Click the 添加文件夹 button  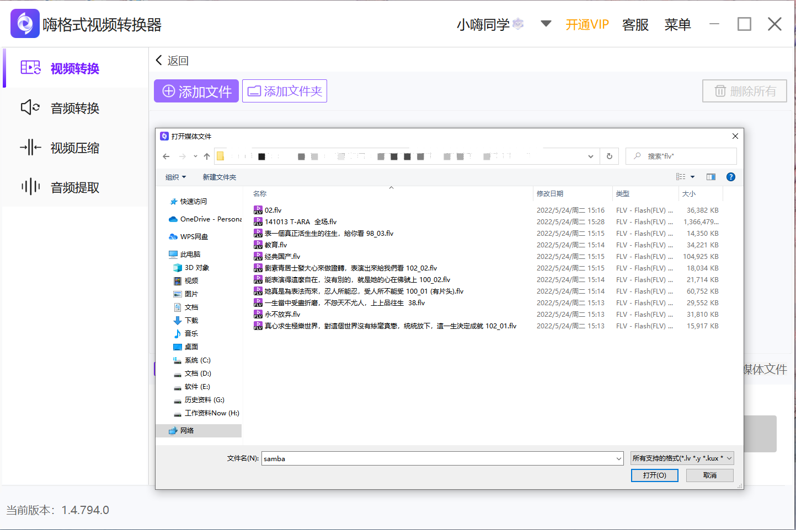click(x=285, y=91)
